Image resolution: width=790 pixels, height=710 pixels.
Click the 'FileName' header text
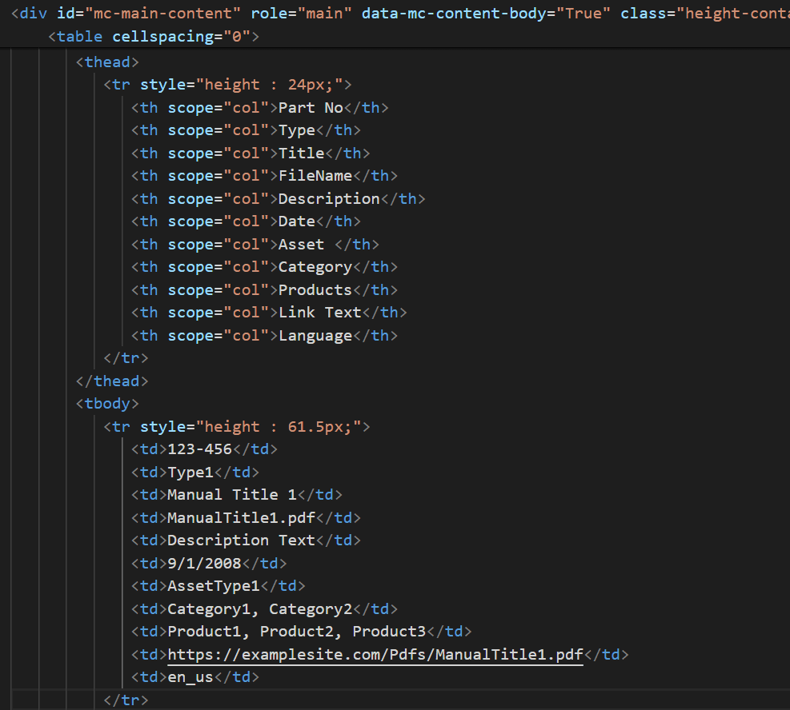click(315, 176)
